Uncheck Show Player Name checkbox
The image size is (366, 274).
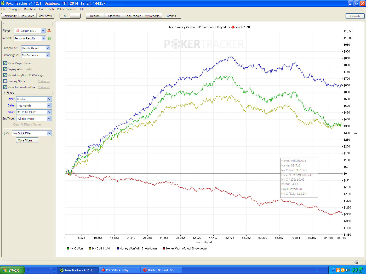pyautogui.click(x=5, y=63)
